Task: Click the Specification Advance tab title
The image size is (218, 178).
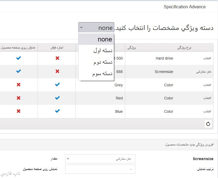Action: click(184, 7)
